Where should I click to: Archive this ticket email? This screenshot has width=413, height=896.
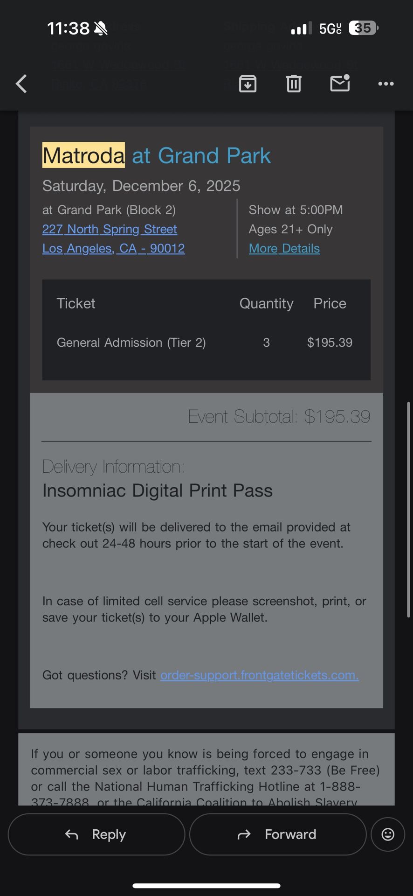[248, 84]
